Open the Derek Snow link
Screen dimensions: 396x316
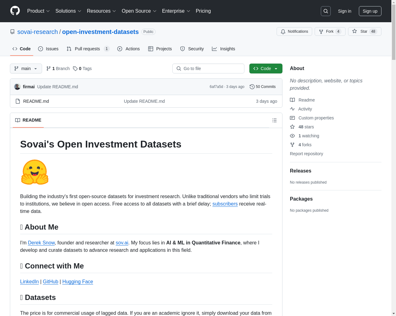pos(41,243)
